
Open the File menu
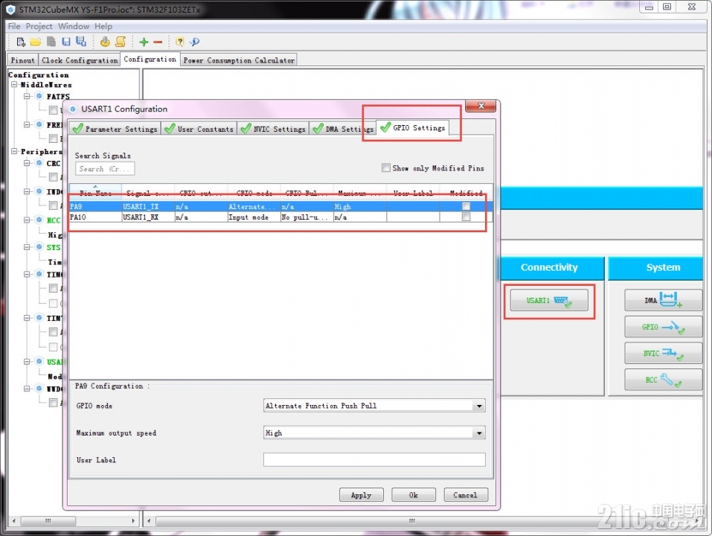(x=14, y=26)
